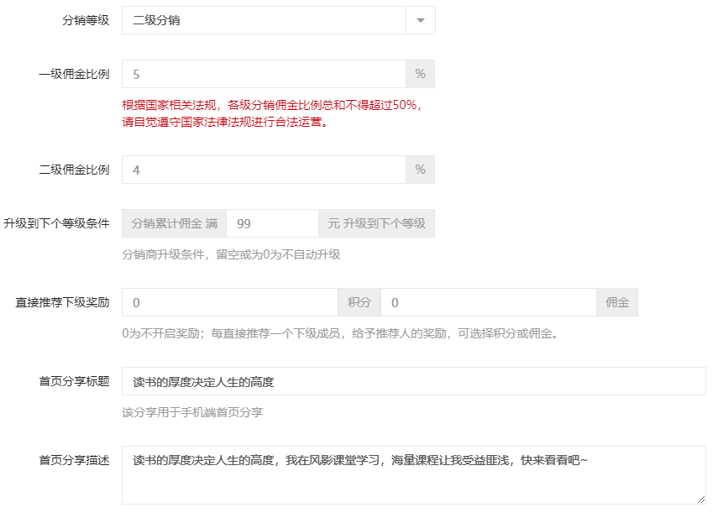Click the 积分 addon label
This screenshot has height=518, width=723.
click(359, 302)
